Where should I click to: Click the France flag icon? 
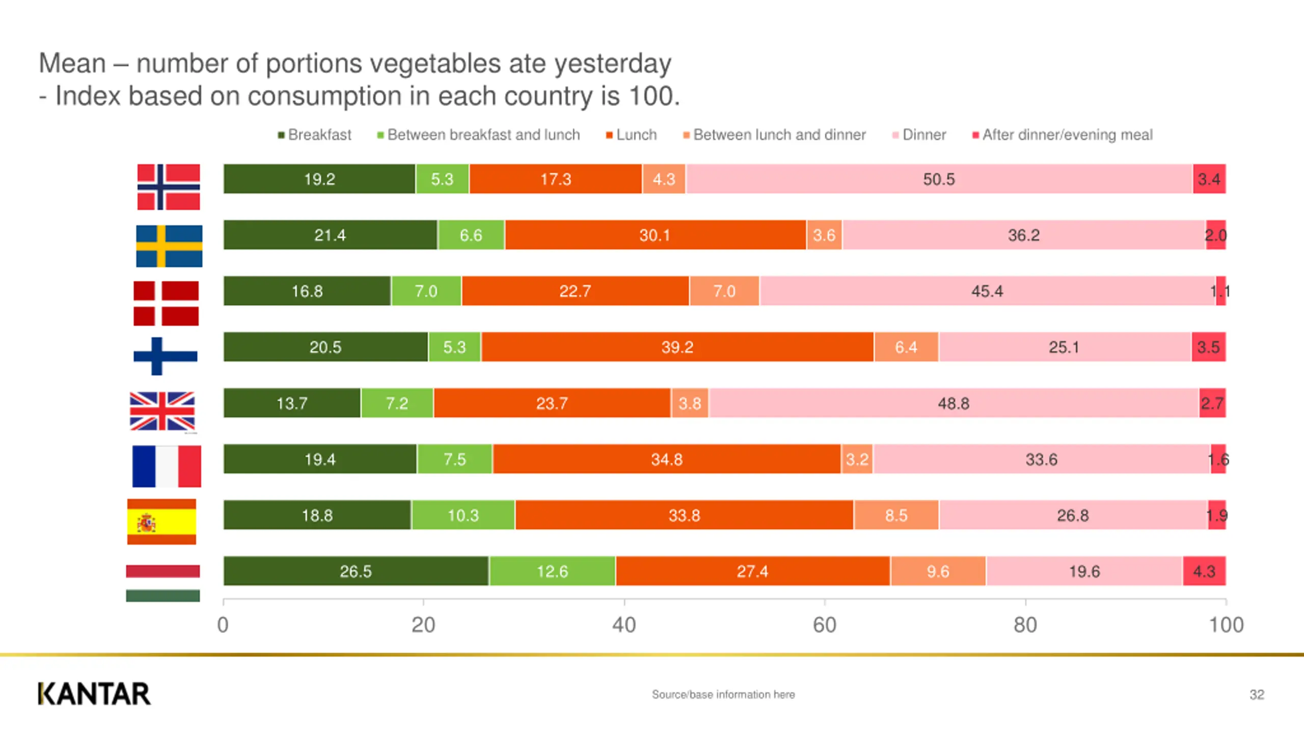tap(167, 466)
